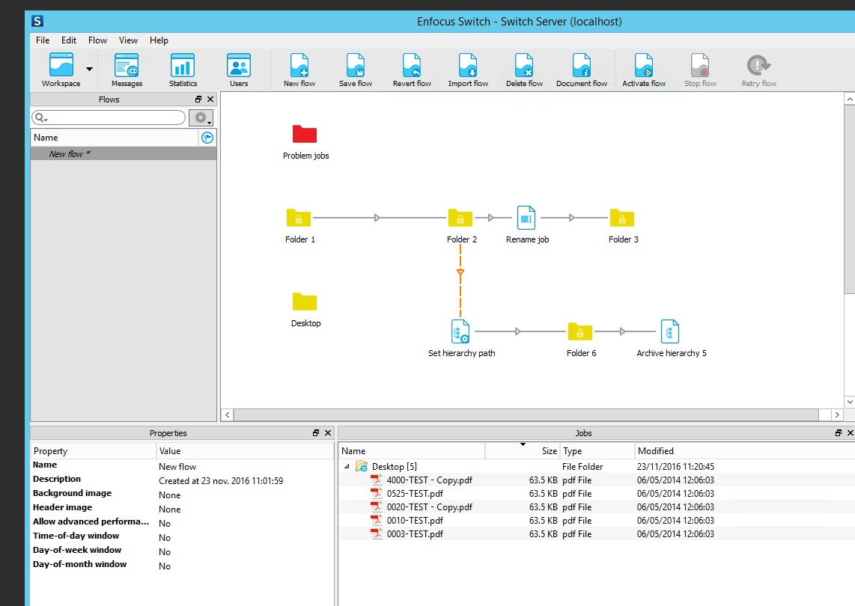This screenshot has width=855, height=606.
Task: Open the Statistics view
Action: pos(183,70)
